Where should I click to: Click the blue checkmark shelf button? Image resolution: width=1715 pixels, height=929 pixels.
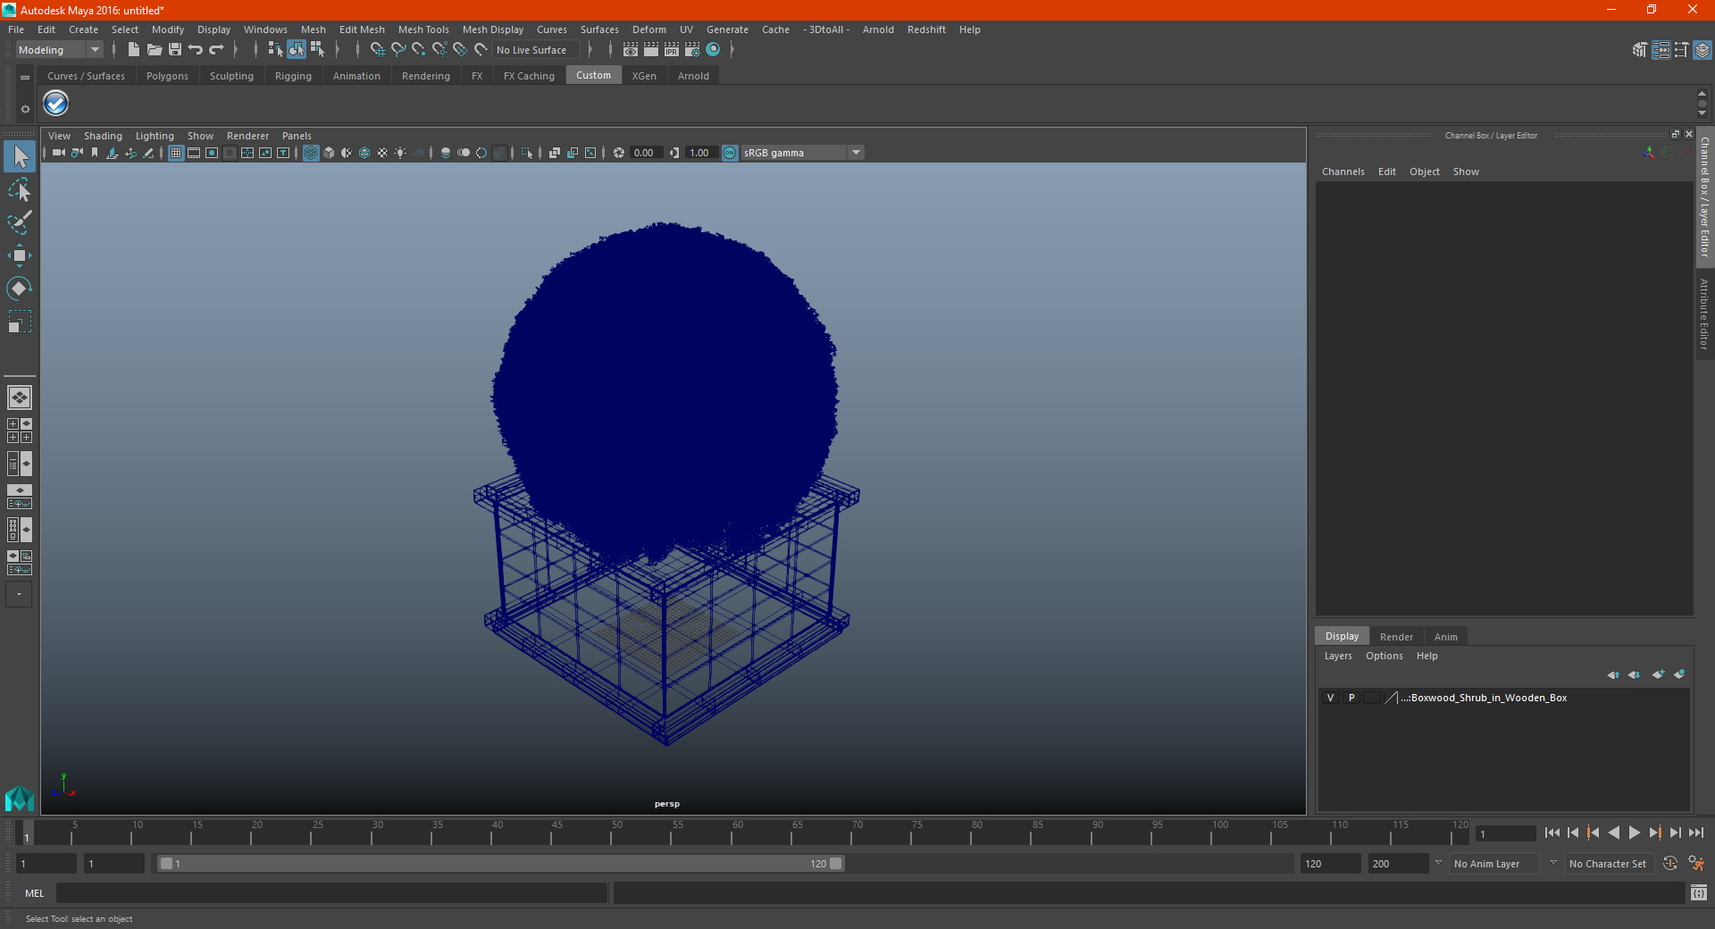click(56, 104)
